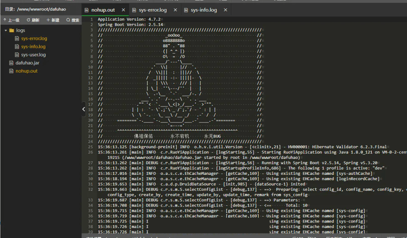This screenshot has height=238, width=407.
Task: Select dafuhao.jar in the file tree
Action: (27, 63)
